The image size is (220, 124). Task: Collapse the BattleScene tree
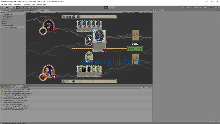[x=1, y=14]
